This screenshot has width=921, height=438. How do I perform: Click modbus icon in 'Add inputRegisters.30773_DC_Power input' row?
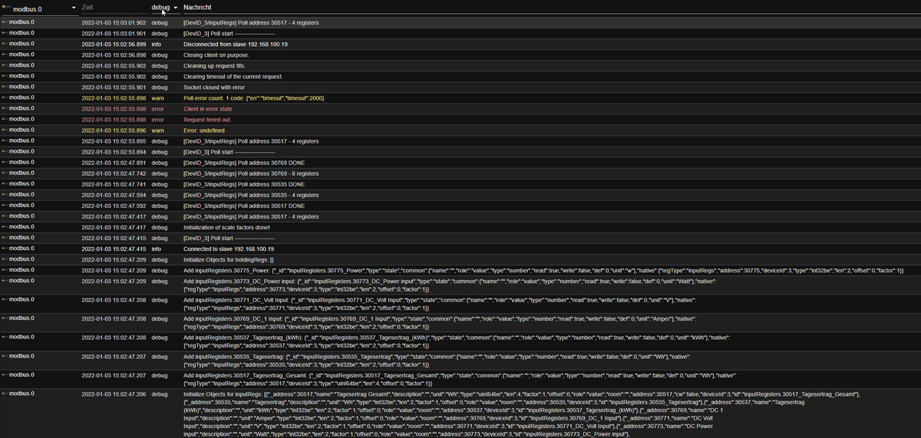click(6, 280)
